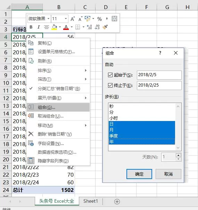
Task: Click the 起始于 date input field
Action: 159,75
